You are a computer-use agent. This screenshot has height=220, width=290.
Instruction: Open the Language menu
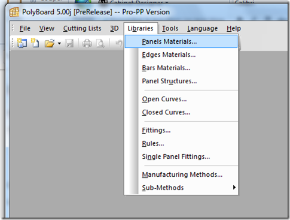coord(202,28)
